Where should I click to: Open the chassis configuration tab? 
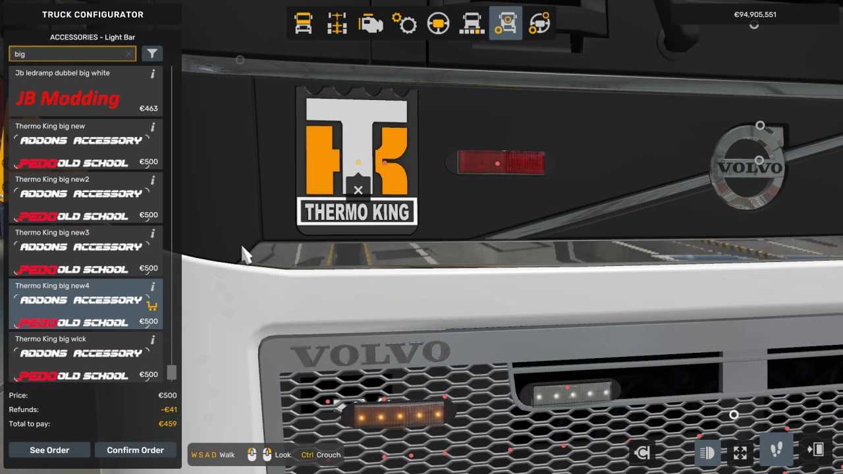tap(337, 24)
